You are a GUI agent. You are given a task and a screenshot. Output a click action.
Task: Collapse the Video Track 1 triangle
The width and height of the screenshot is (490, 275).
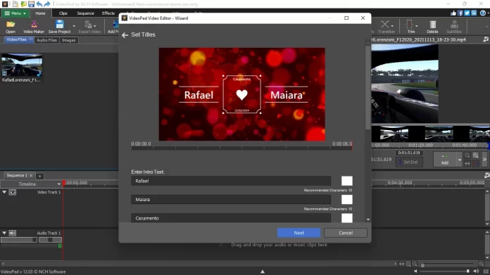(4, 192)
